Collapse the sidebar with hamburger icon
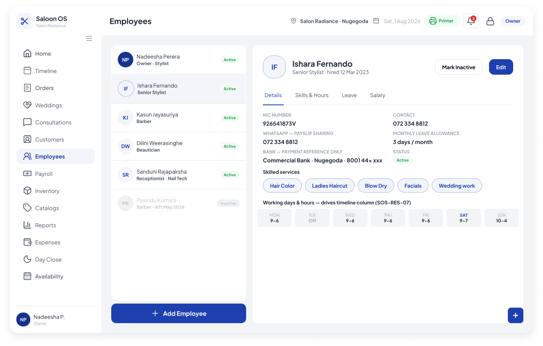This screenshot has height=346, width=543. (89, 38)
